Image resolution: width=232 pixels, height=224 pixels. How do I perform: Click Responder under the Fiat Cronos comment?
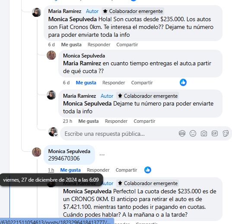point(99,45)
